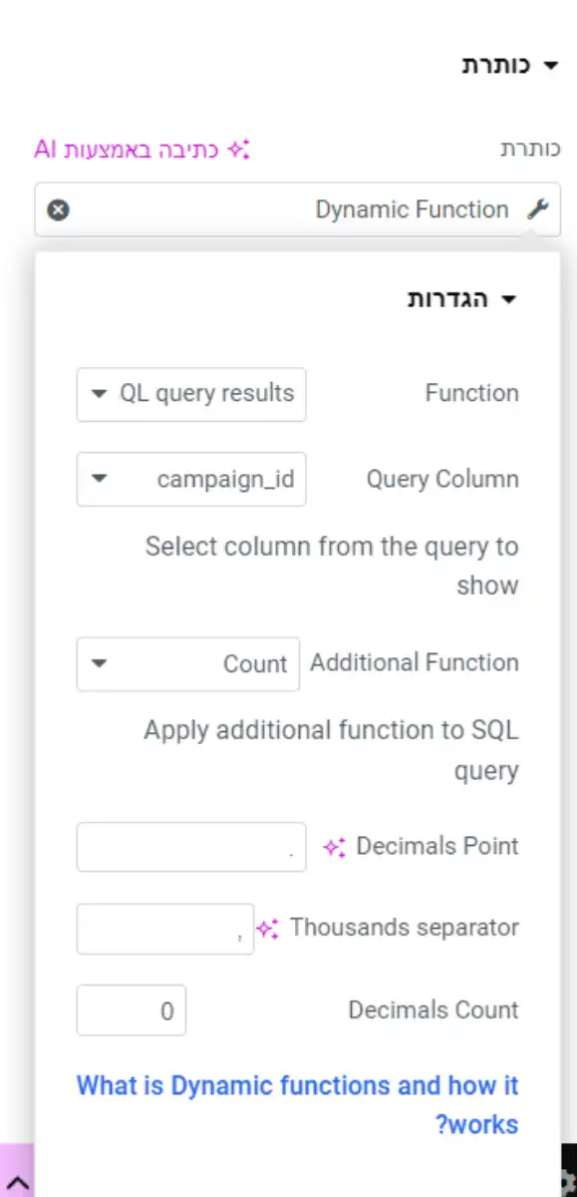
Task: Open the Function dropdown
Action: 191,394
